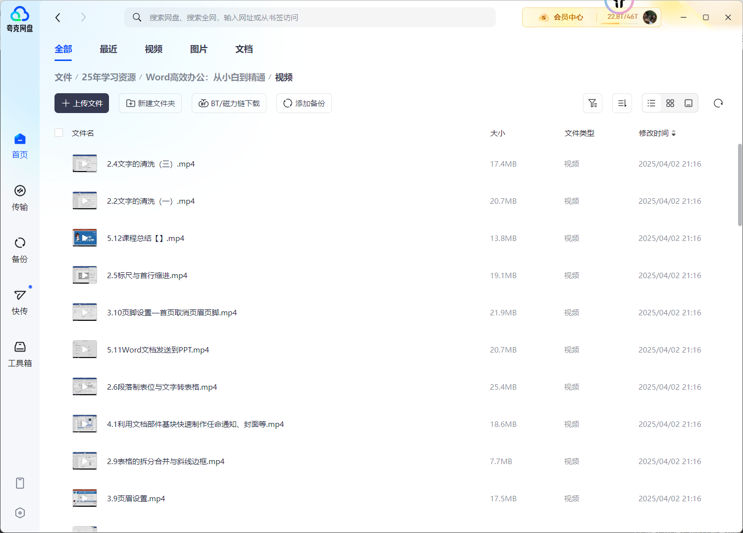Switch to the 视频 tab
The image size is (743, 533).
154,49
